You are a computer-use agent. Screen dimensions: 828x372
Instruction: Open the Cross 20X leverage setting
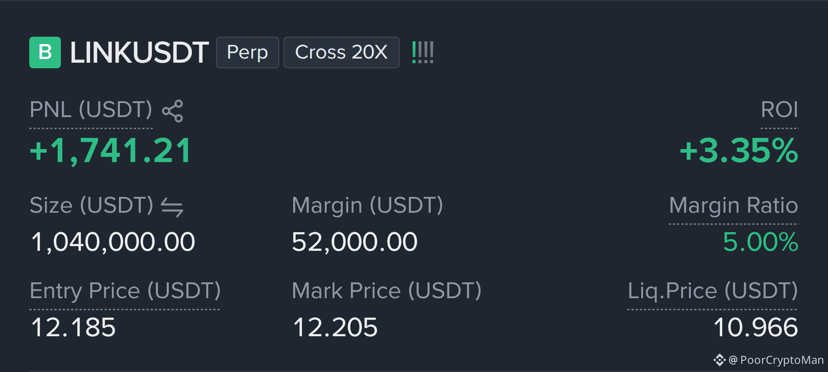tap(342, 52)
